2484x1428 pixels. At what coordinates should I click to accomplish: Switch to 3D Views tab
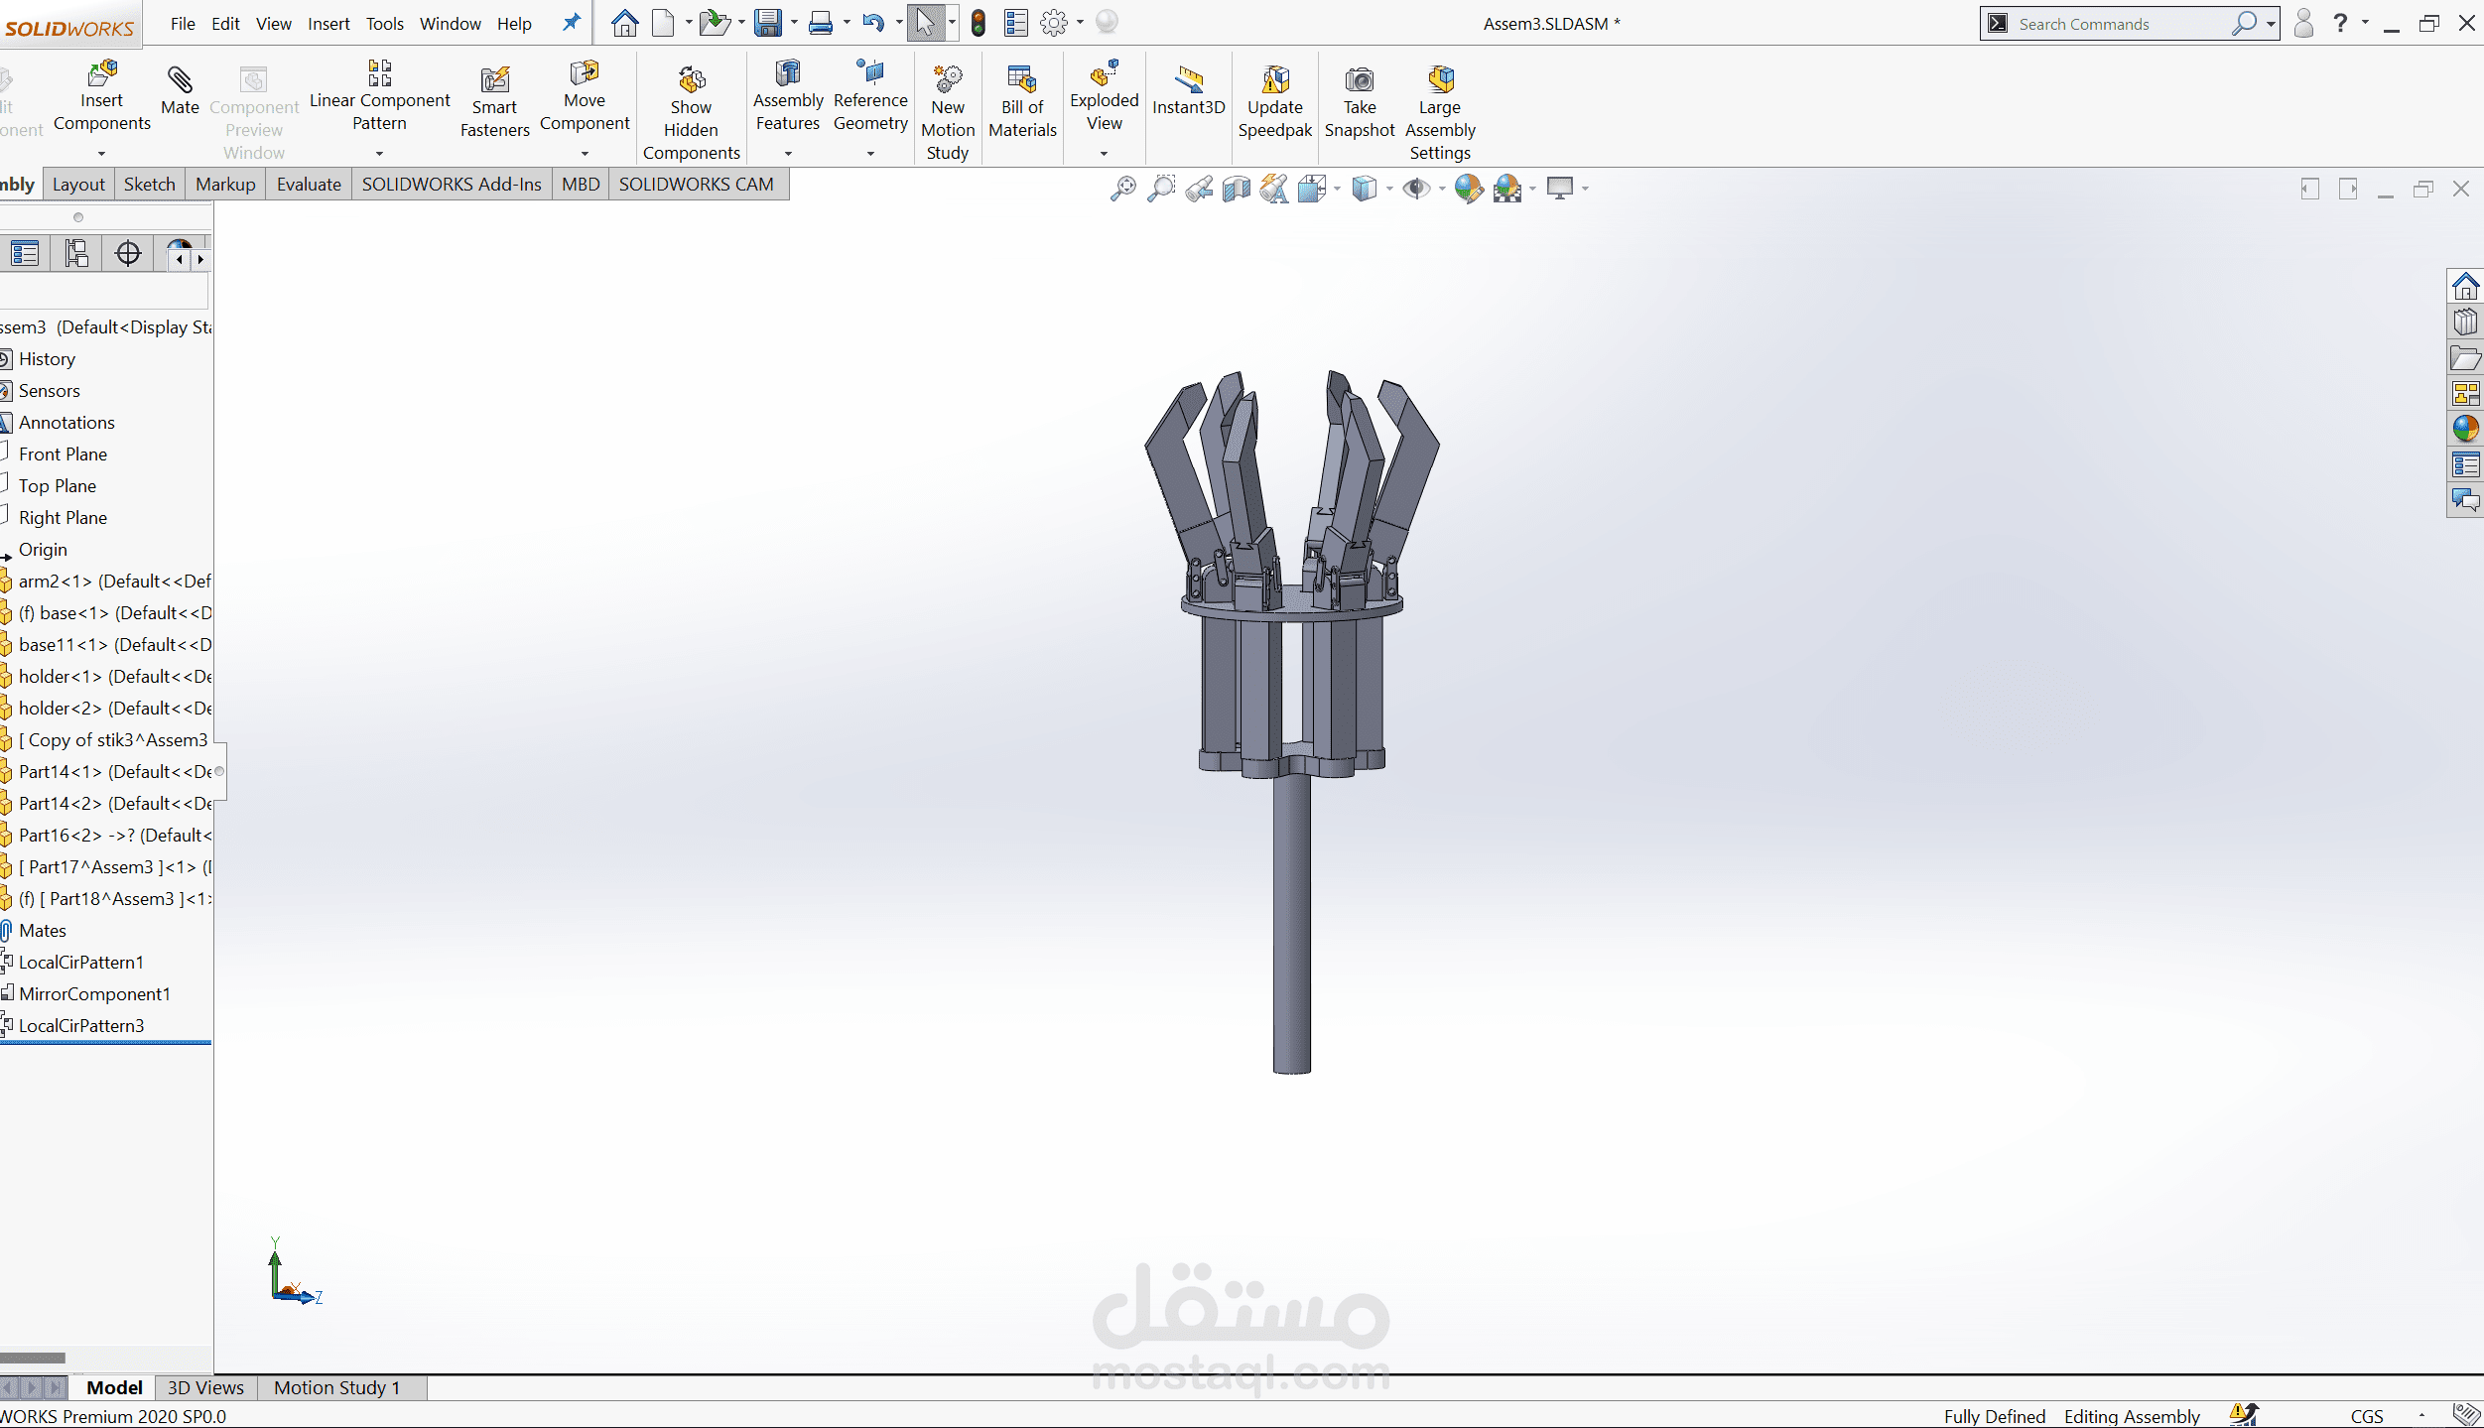pyautogui.click(x=205, y=1388)
